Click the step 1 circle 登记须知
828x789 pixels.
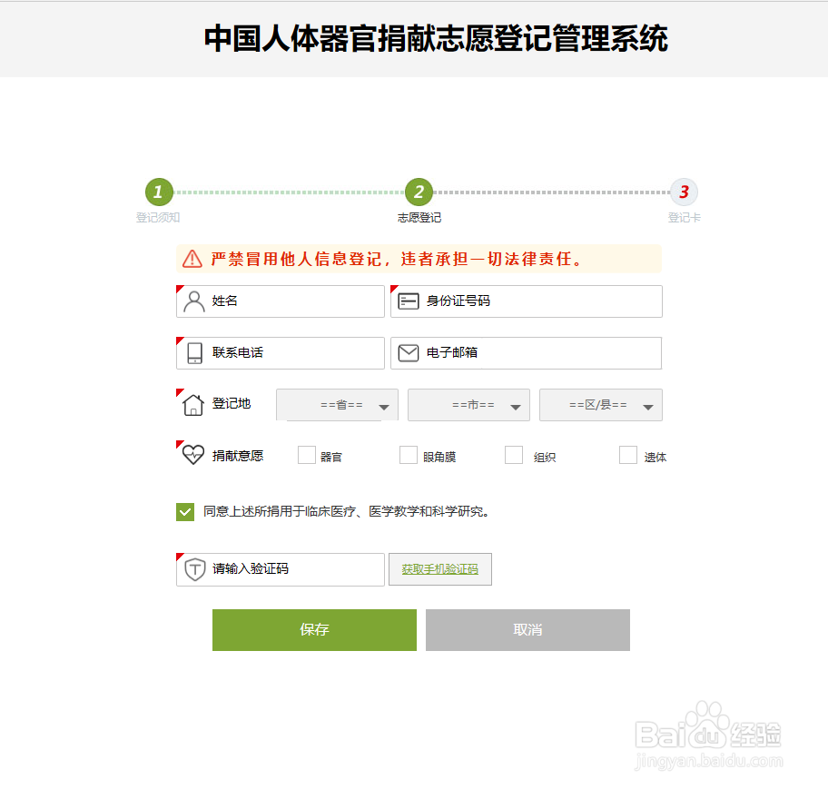coord(159,192)
